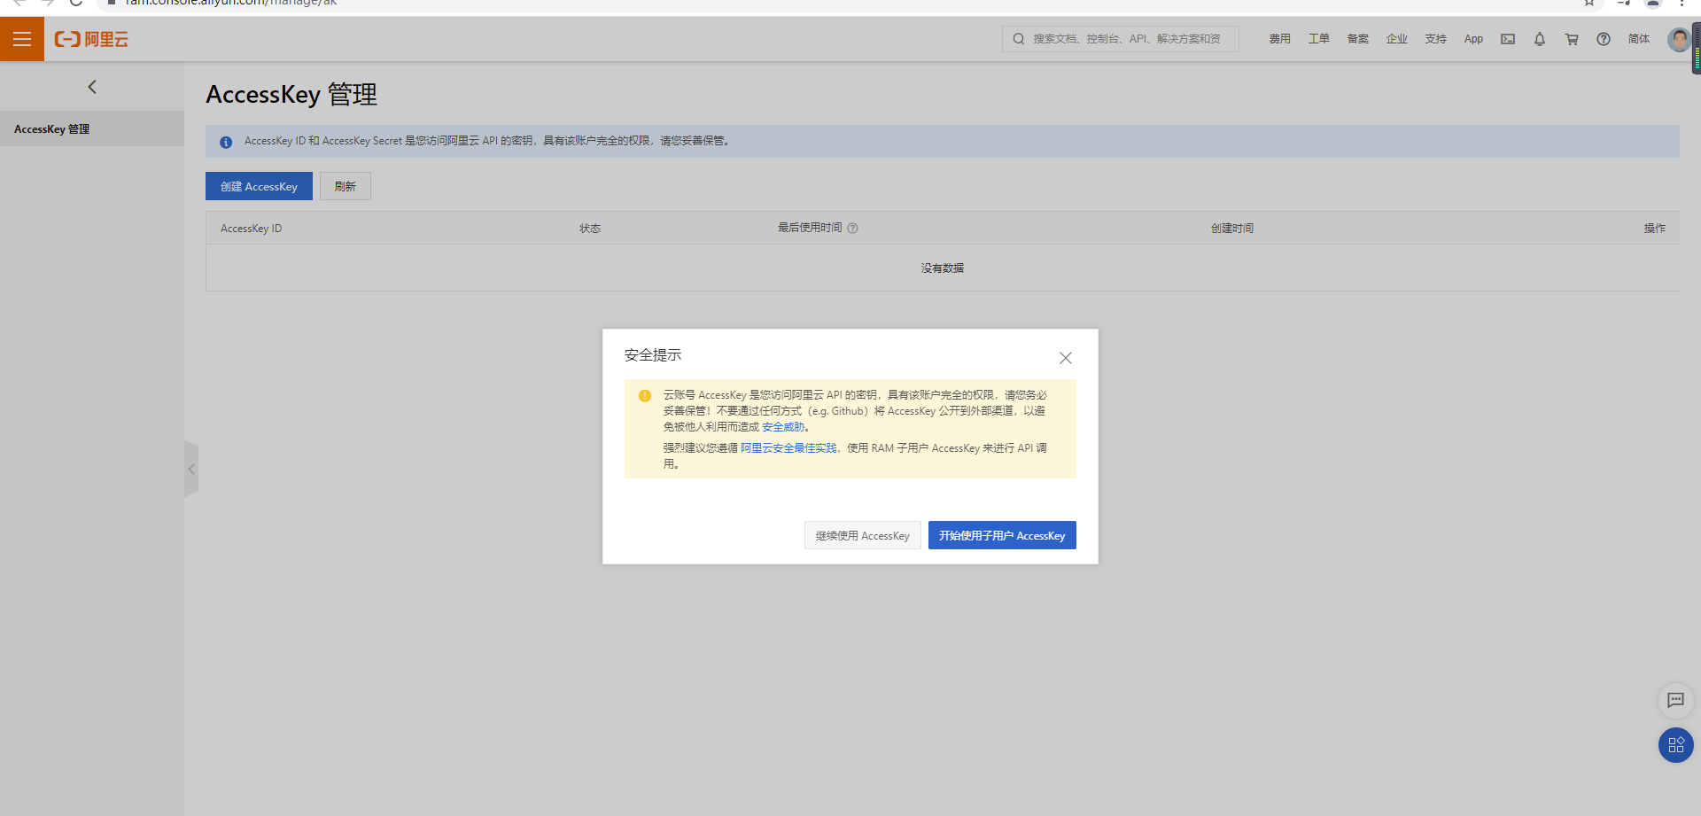This screenshot has width=1701, height=816.
Task: Click the 创建 AccessKey button
Action: [258, 186]
